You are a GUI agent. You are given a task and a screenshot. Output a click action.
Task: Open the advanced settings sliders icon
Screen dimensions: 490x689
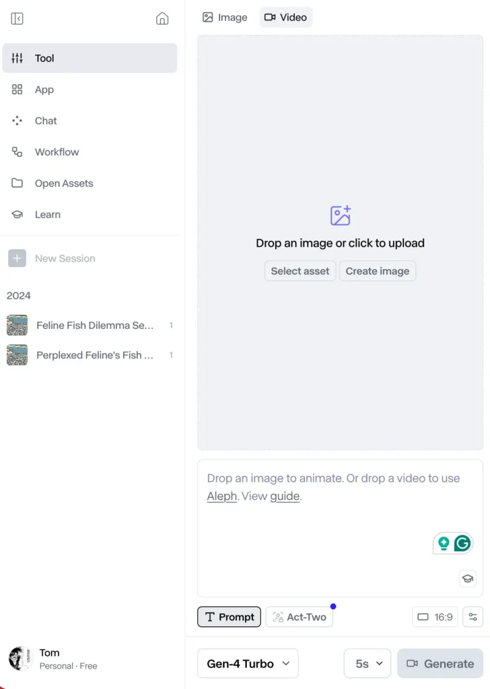coord(473,617)
